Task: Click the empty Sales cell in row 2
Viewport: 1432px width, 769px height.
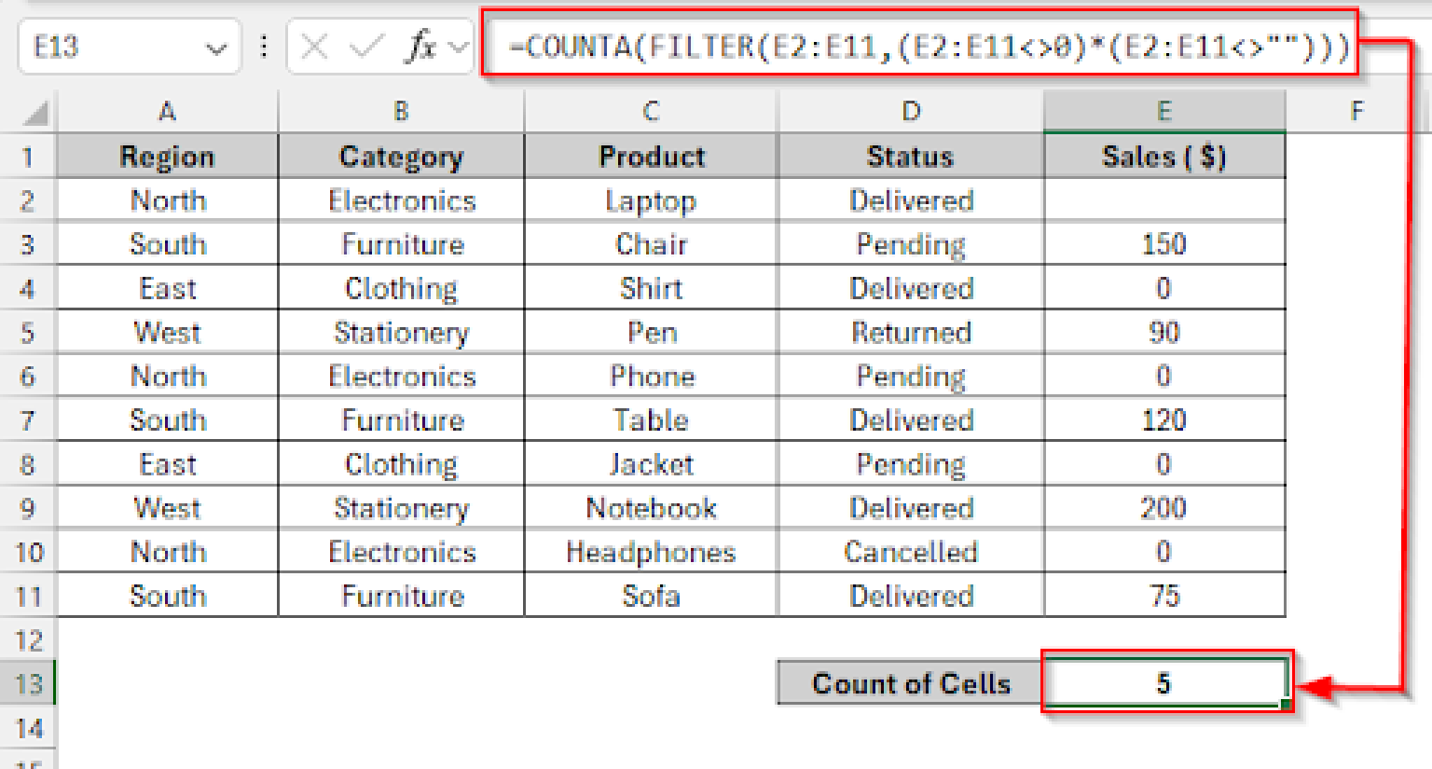Action: [1163, 199]
